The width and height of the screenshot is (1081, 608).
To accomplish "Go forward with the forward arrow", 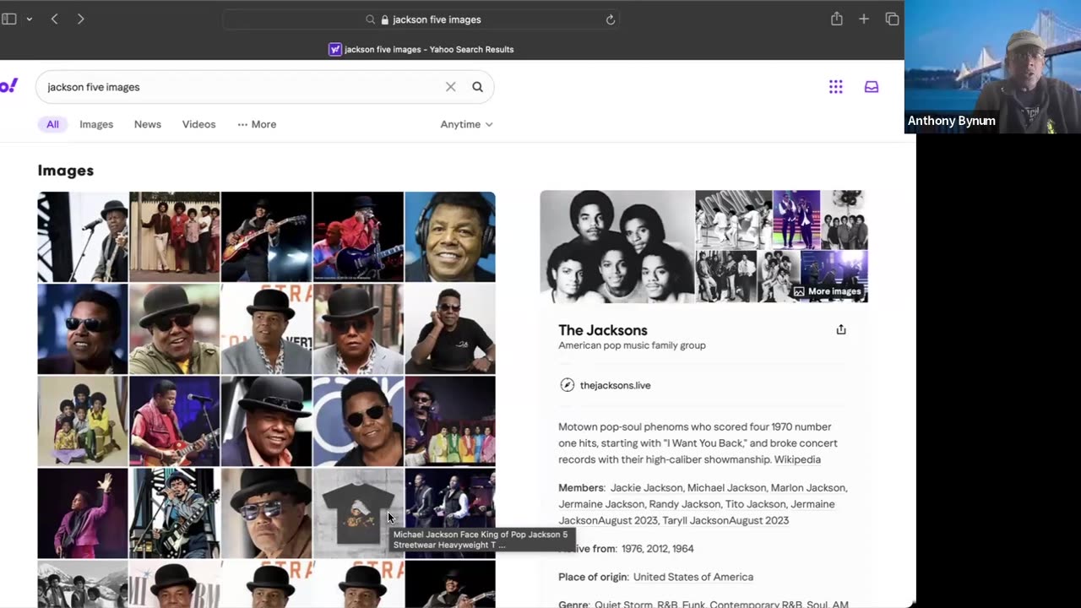I will (x=80, y=19).
